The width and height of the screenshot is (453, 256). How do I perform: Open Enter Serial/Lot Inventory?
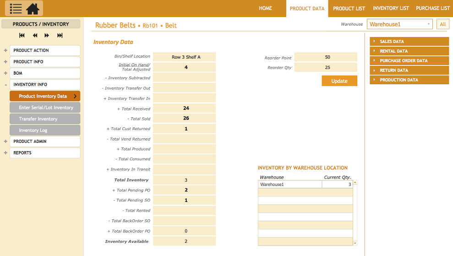coord(45,108)
